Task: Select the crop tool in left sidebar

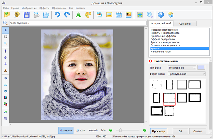Action: [6, 118]
